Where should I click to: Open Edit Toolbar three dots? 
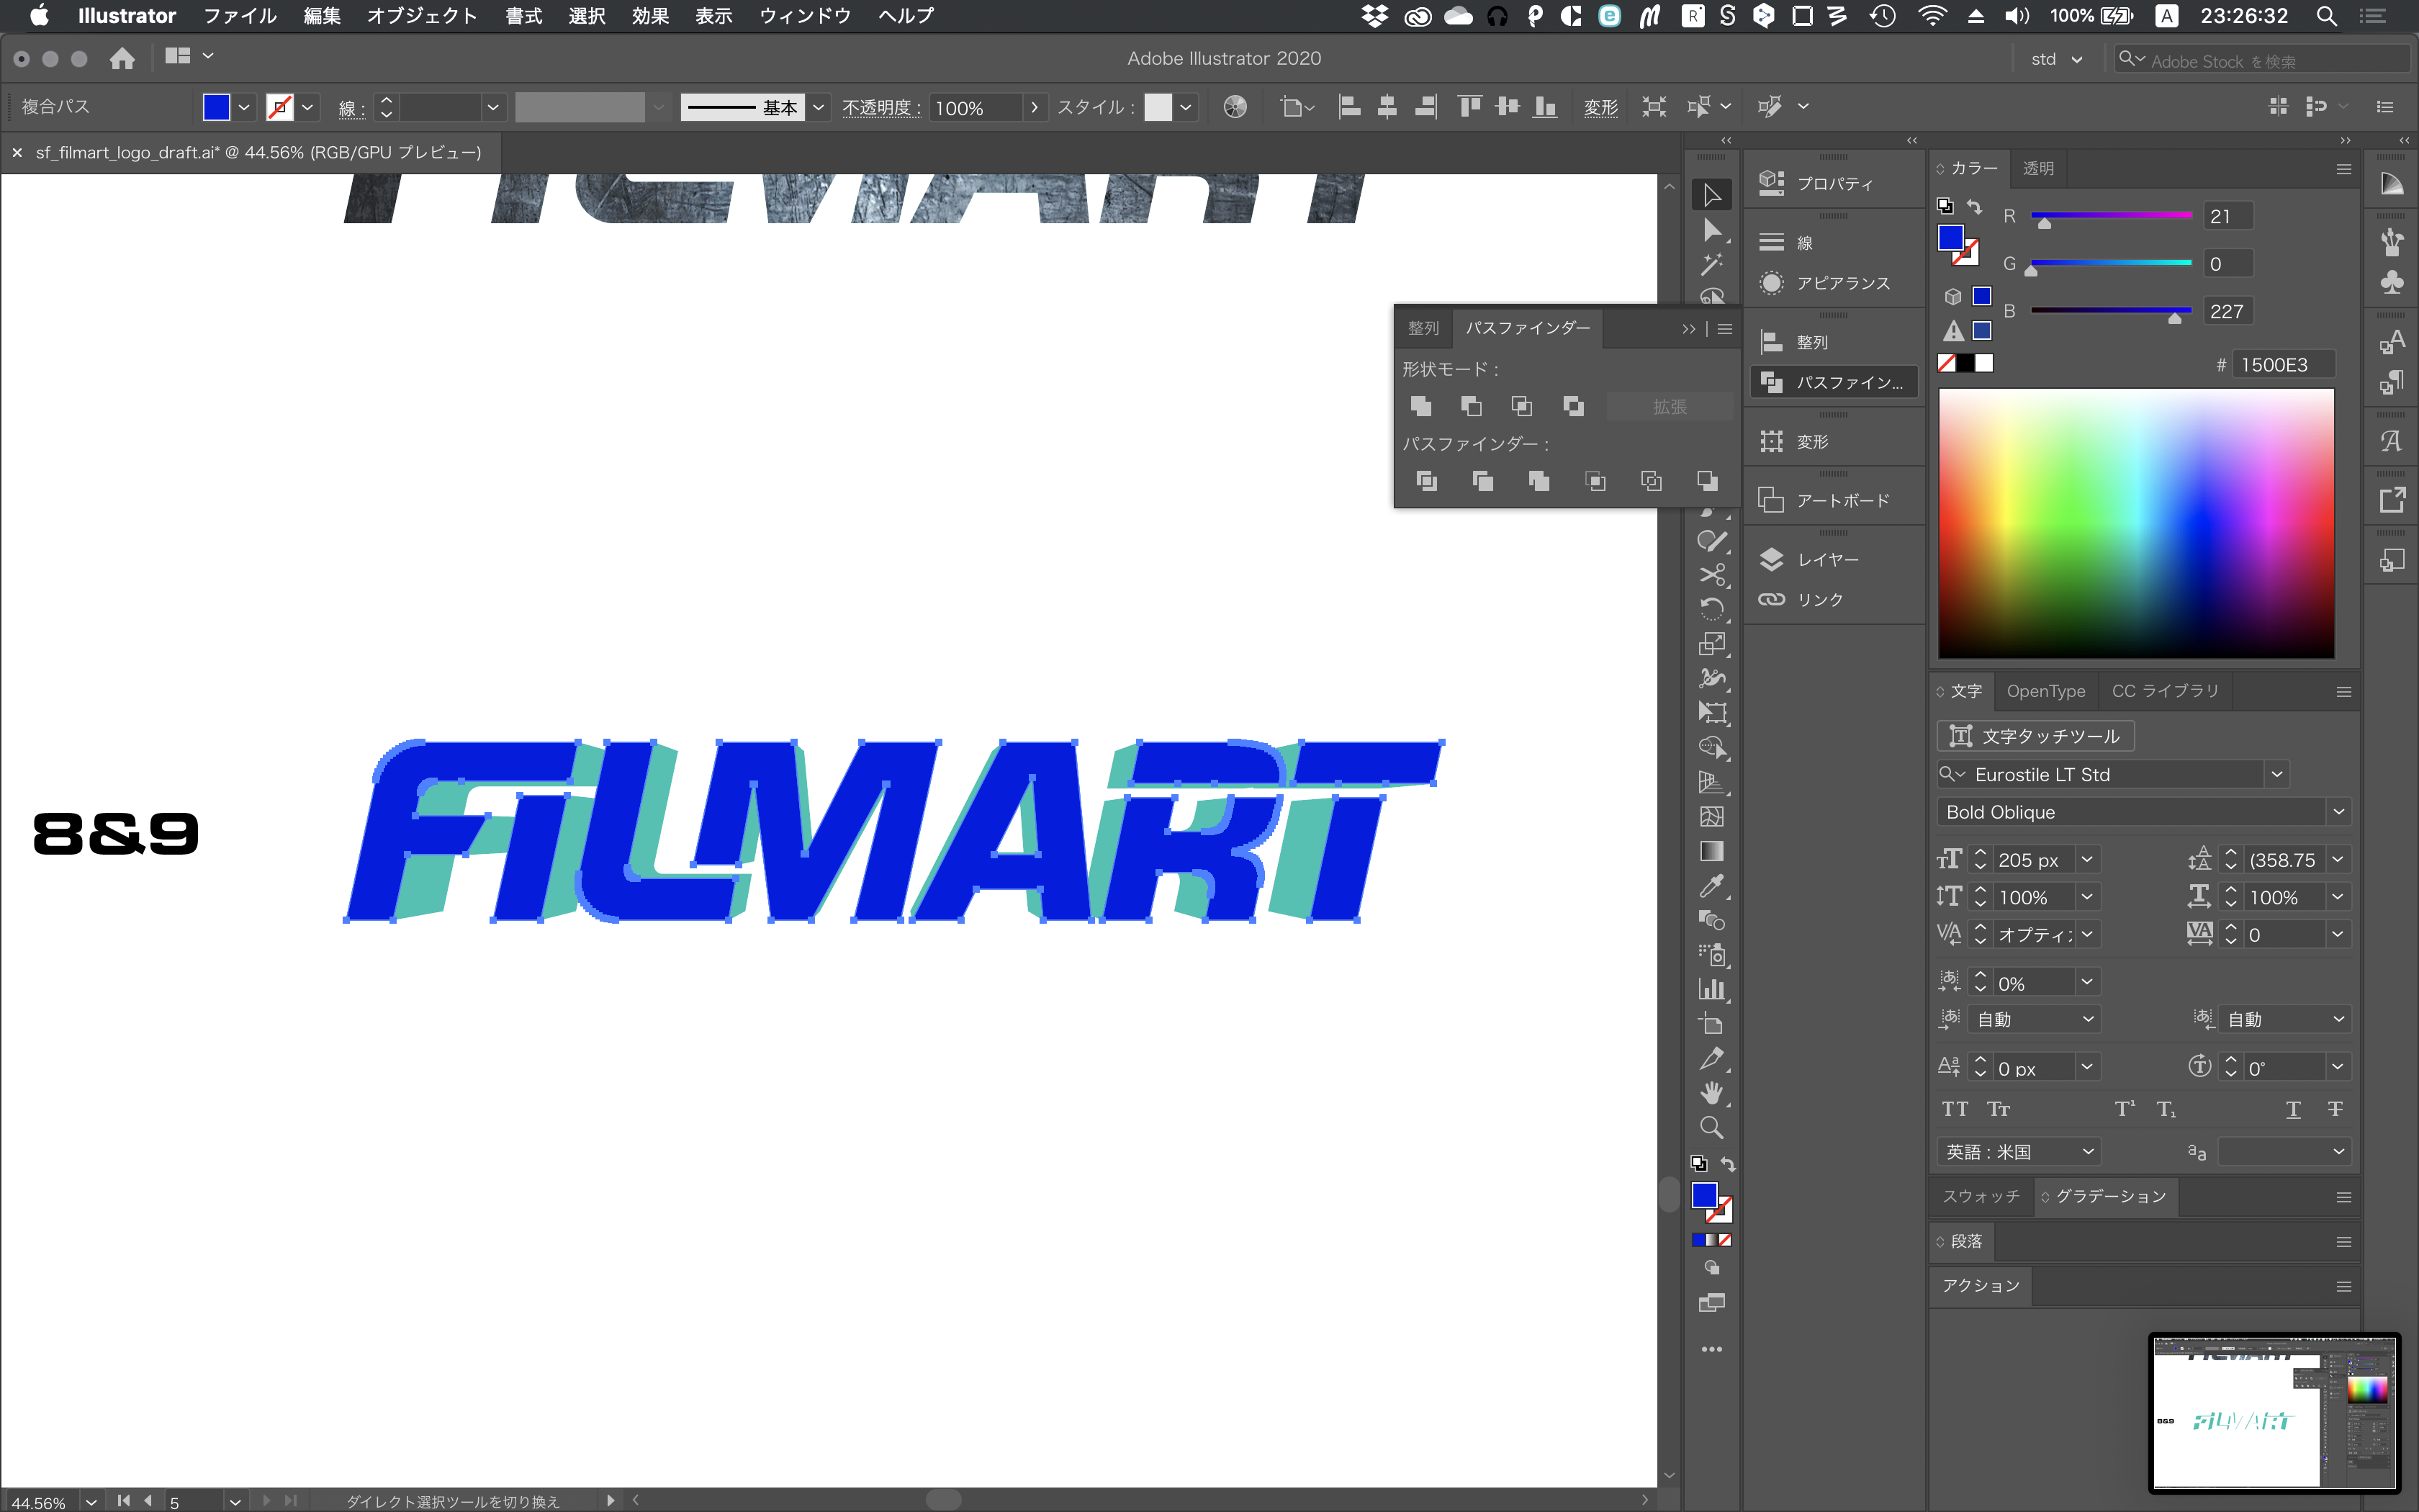pos(1712,1349)
